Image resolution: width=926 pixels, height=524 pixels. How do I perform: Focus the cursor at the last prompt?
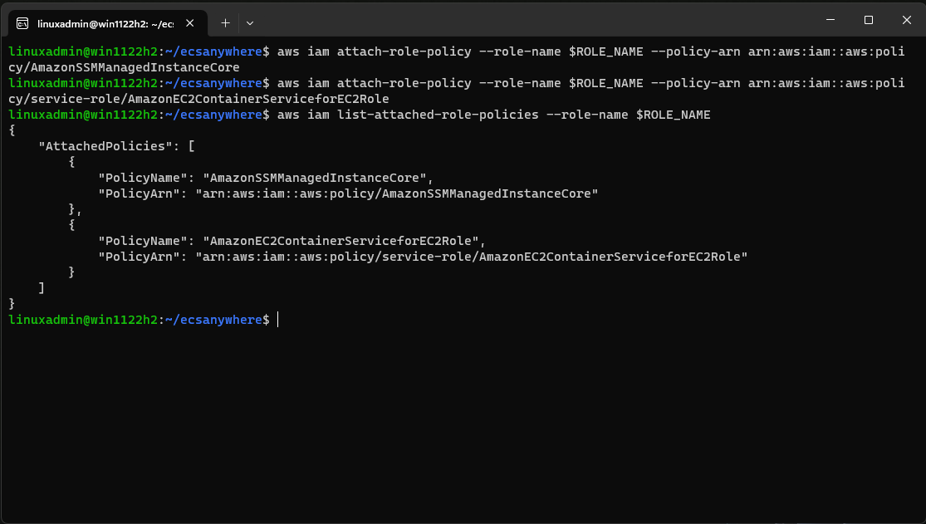click(278, 320)
